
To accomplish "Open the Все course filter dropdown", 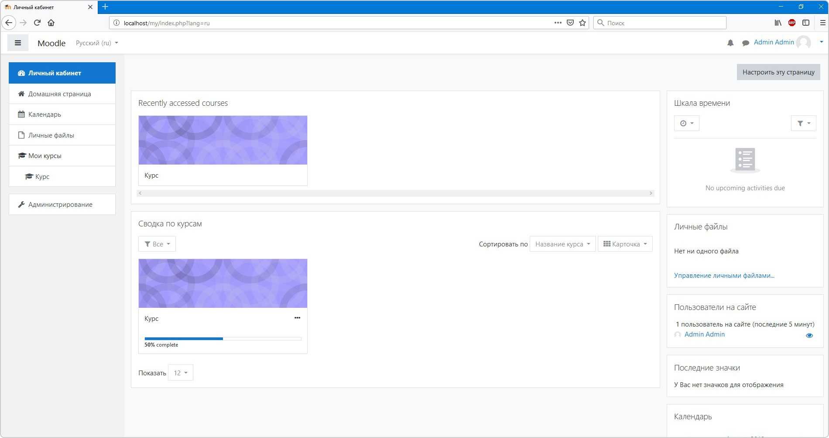I will [157, 244].
